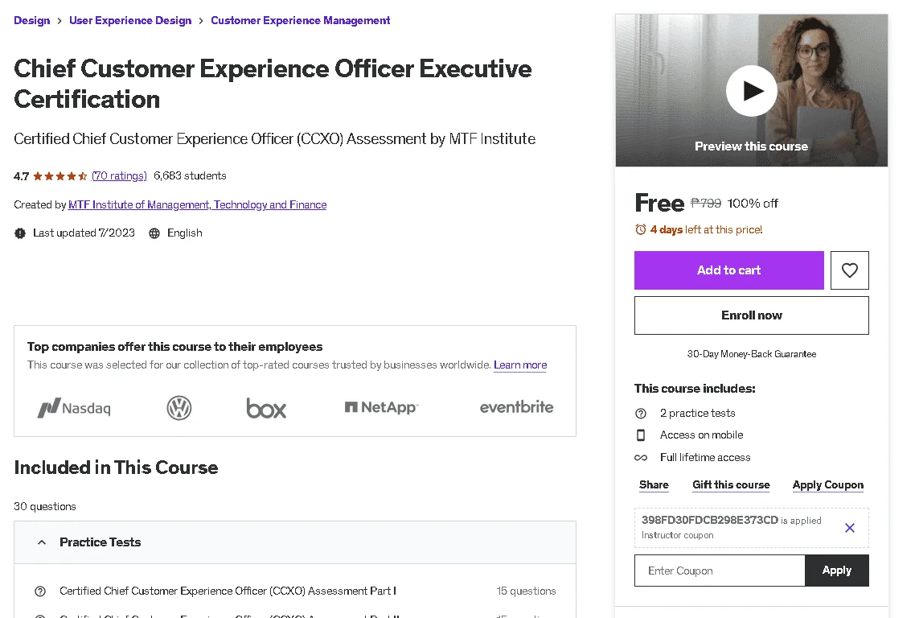Remove the applied coupon with X icon

click(x=850, y=527)
